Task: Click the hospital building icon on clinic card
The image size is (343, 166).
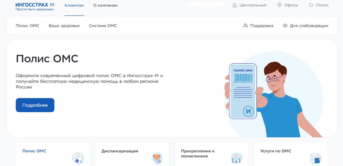Action: click(x=236, y=158)
